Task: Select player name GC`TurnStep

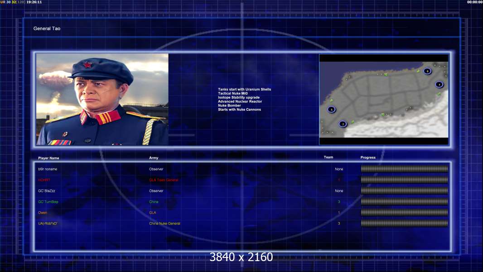Action: [48, 202]
